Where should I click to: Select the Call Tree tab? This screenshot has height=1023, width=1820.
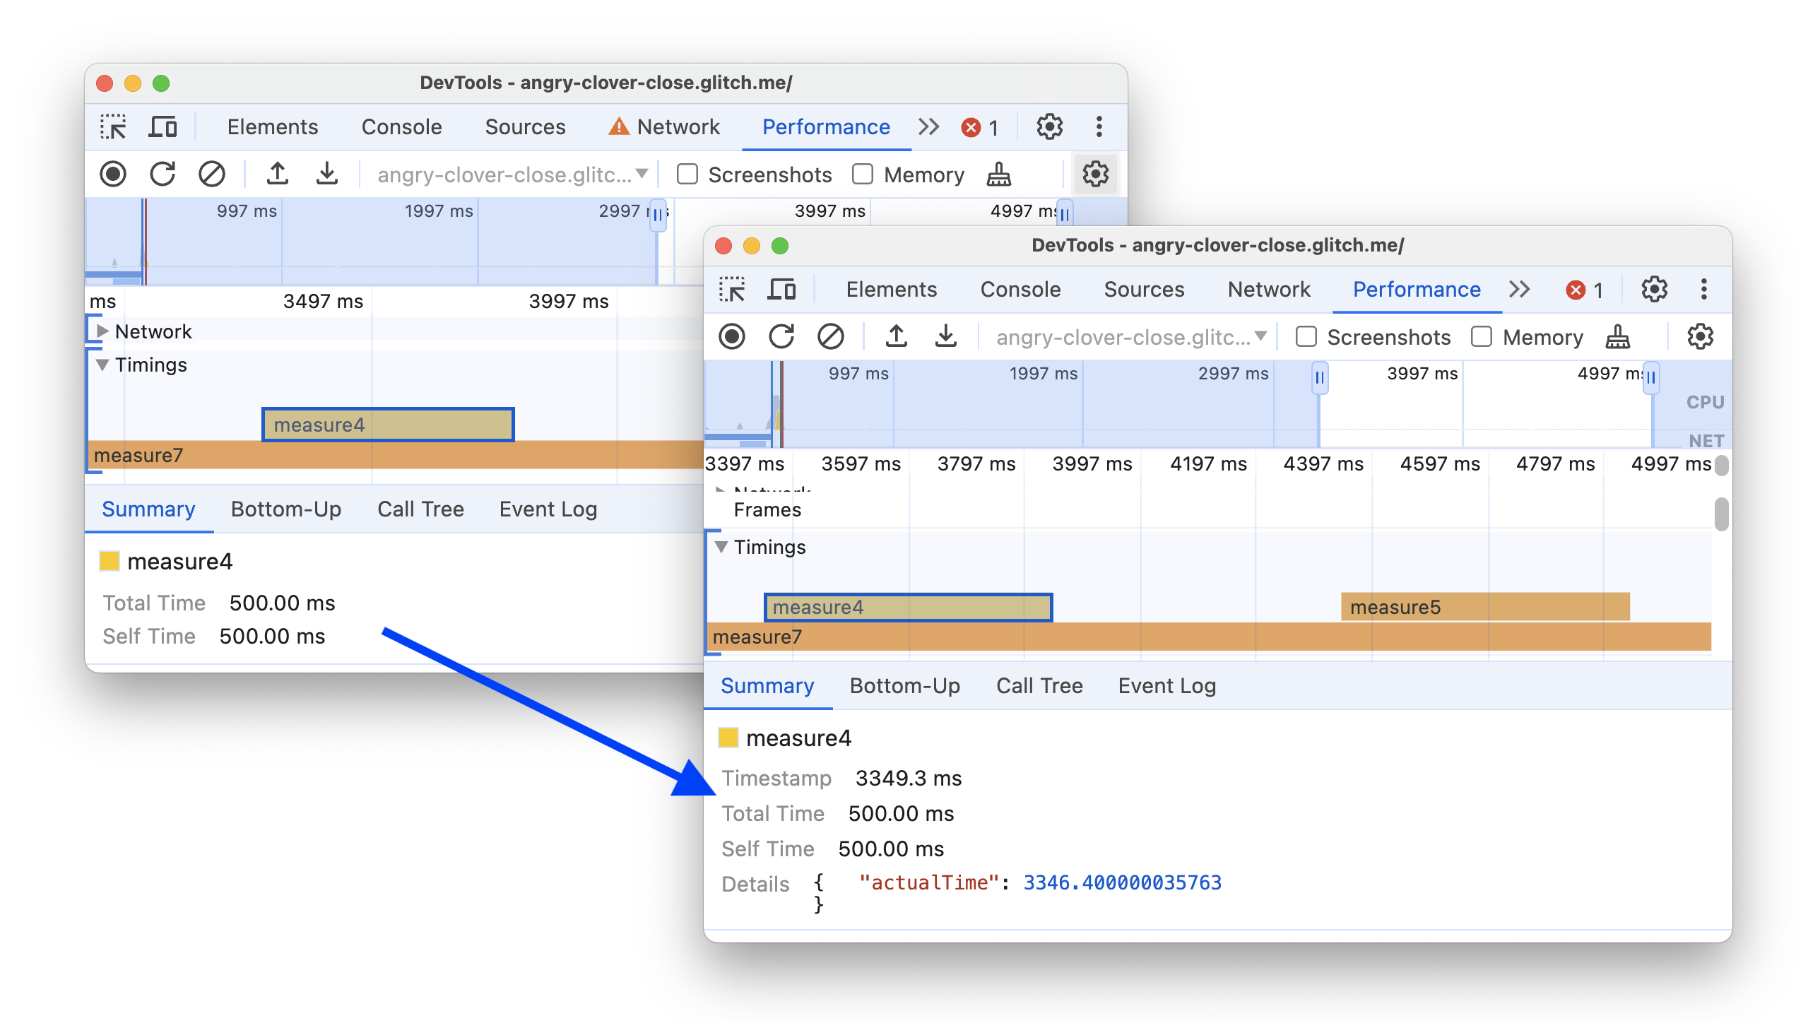click(x=1039, y=685)
